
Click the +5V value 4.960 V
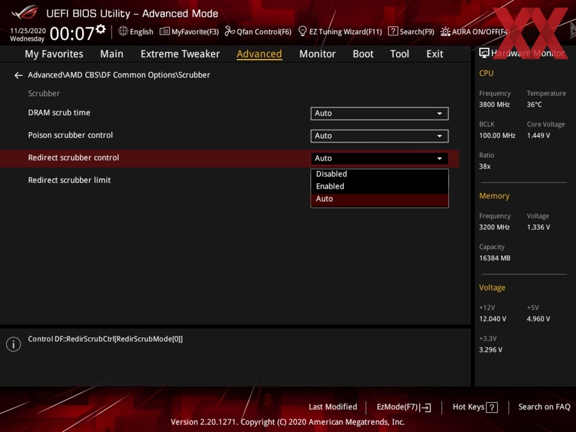click(x=538, y=319)
